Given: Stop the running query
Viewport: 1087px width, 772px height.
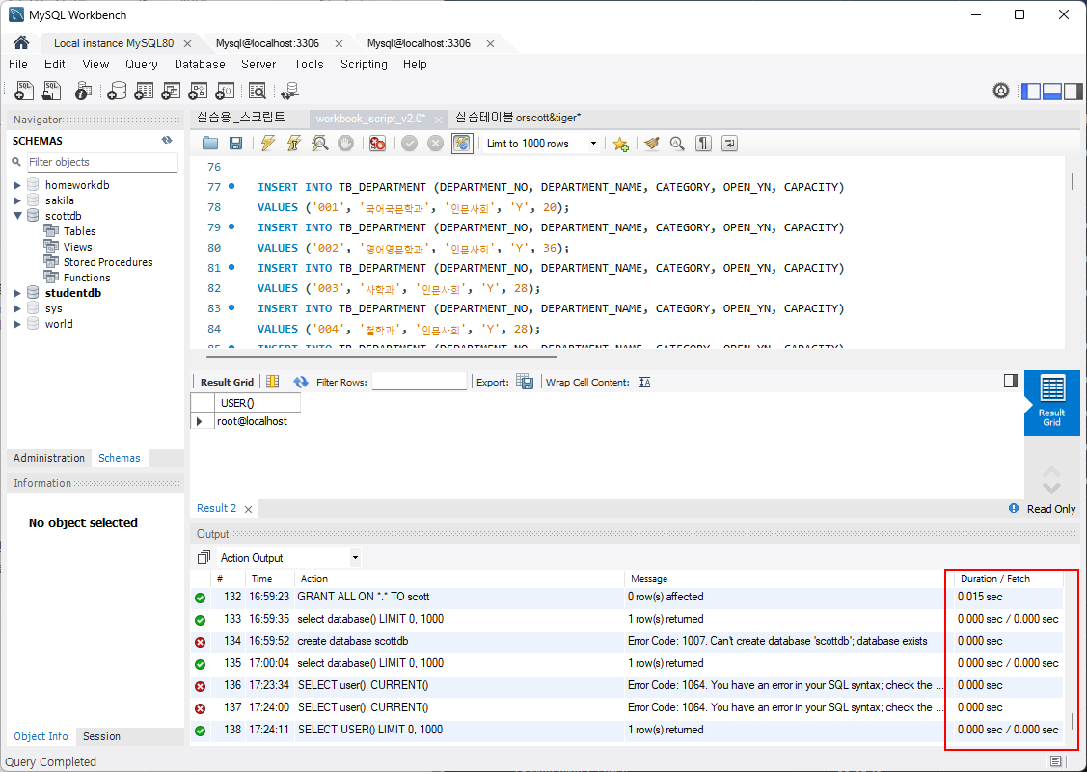Looking at the screenshot, I should pos(345,144).
